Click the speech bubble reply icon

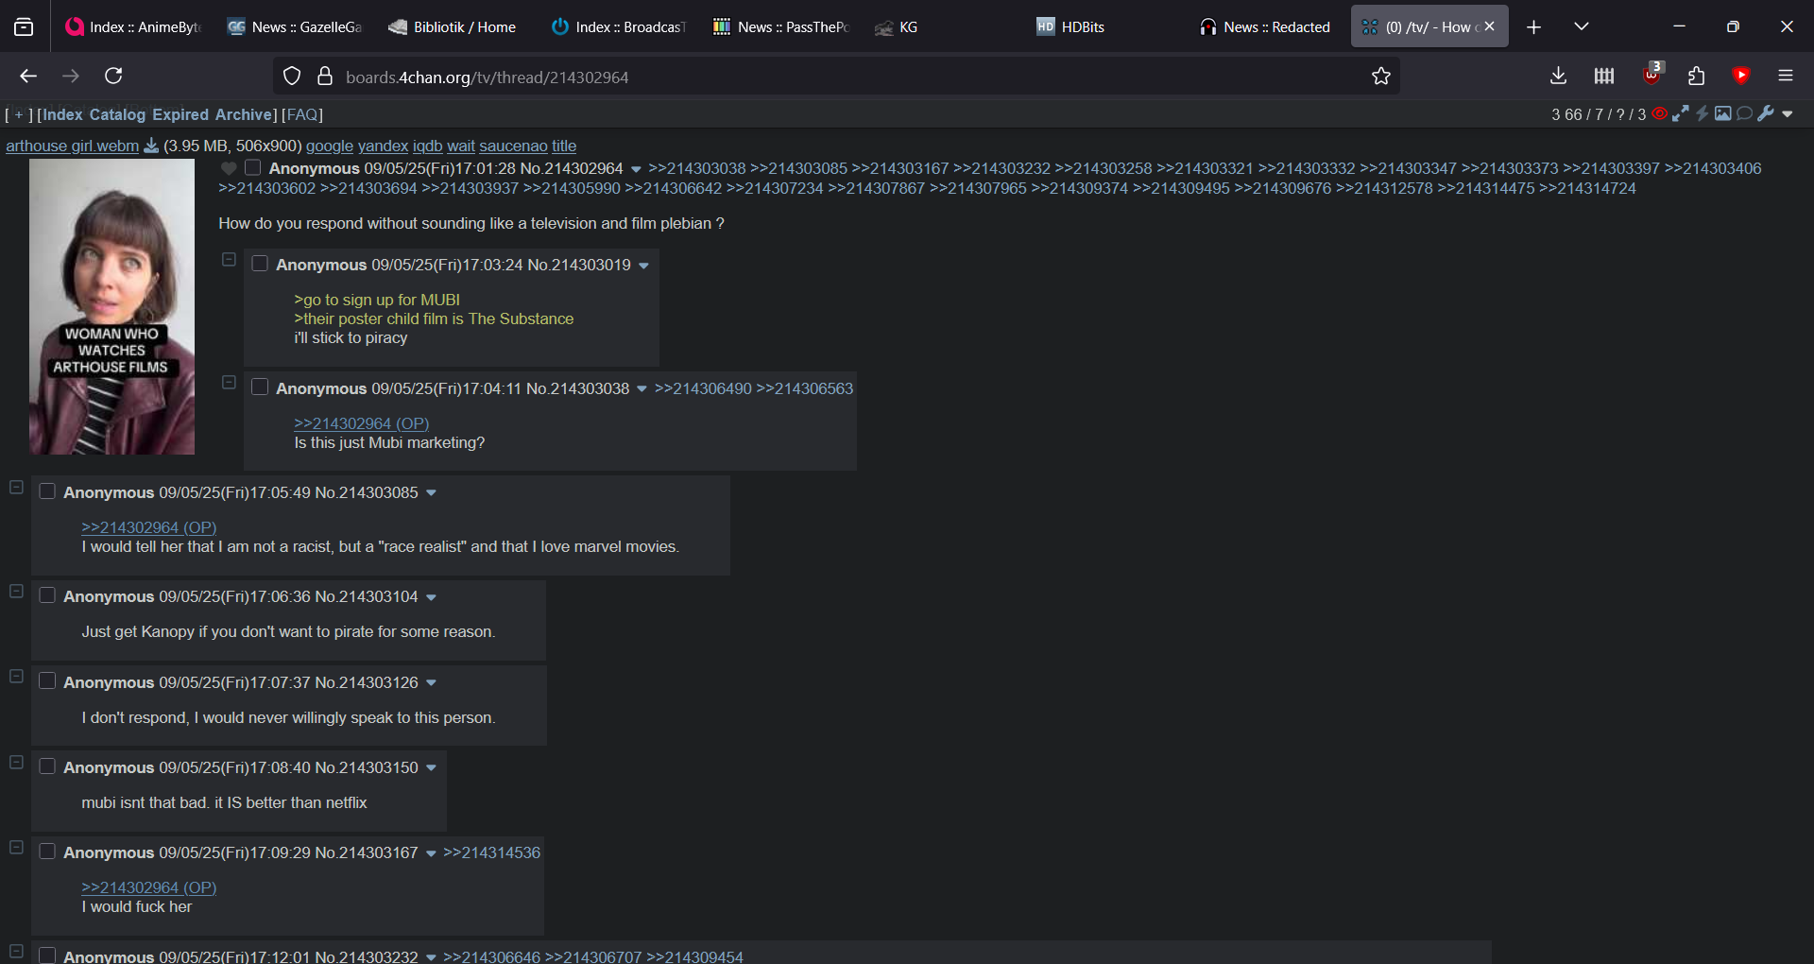1744,114
